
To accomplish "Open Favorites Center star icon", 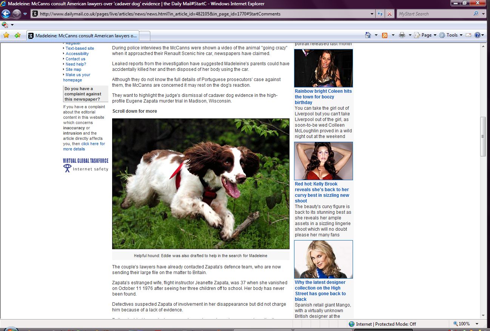I will pyautogui.click(x=6, y=35).
